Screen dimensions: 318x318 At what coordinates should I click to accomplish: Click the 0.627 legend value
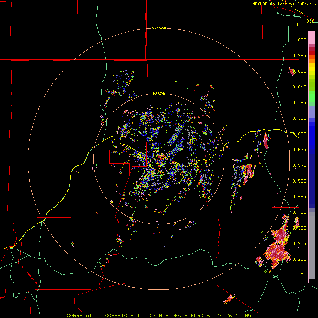(299, 150)
